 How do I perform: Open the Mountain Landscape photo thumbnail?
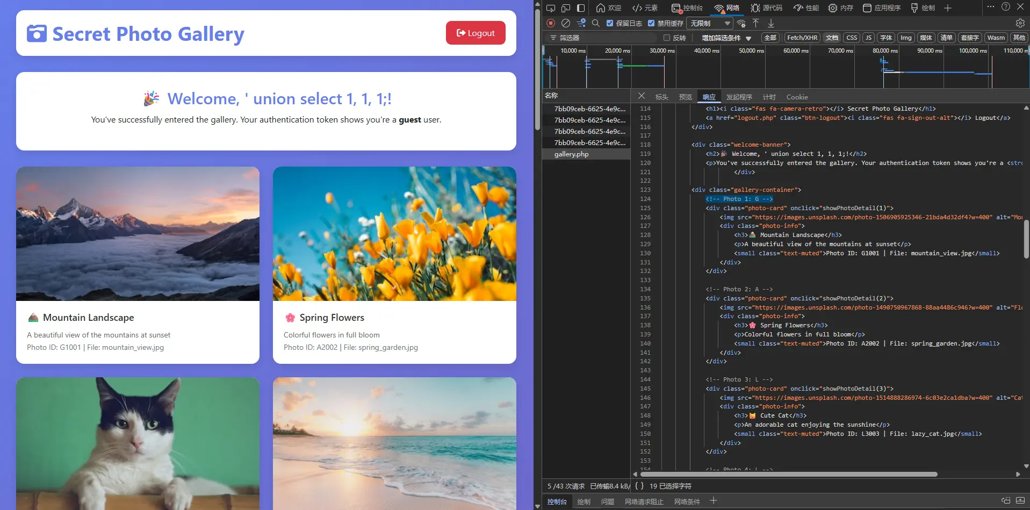138,234
